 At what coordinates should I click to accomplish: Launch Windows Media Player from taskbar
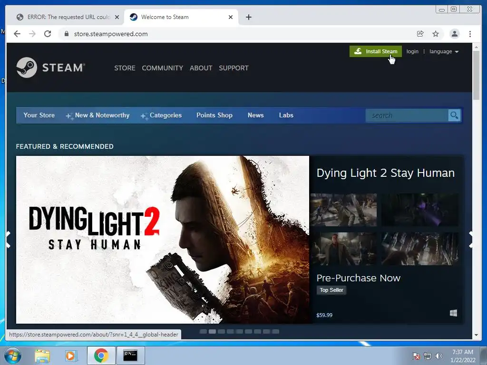pyautogui.click(x=71, y=355)
